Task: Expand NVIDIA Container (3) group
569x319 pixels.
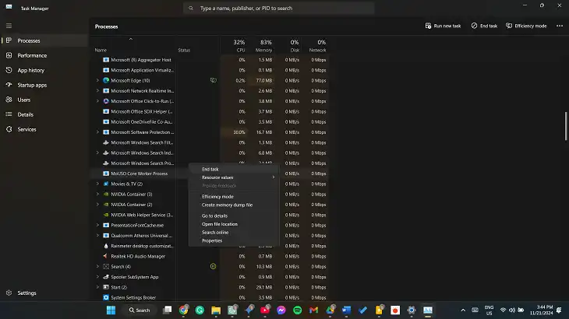Action: 97,194
